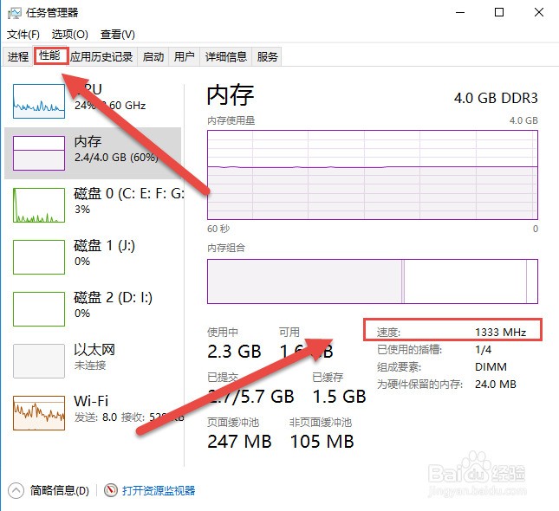This screenshot has width=559, height=511.
Task: Click the Task Manager app icon in title bar
Action: pos(14,13)
